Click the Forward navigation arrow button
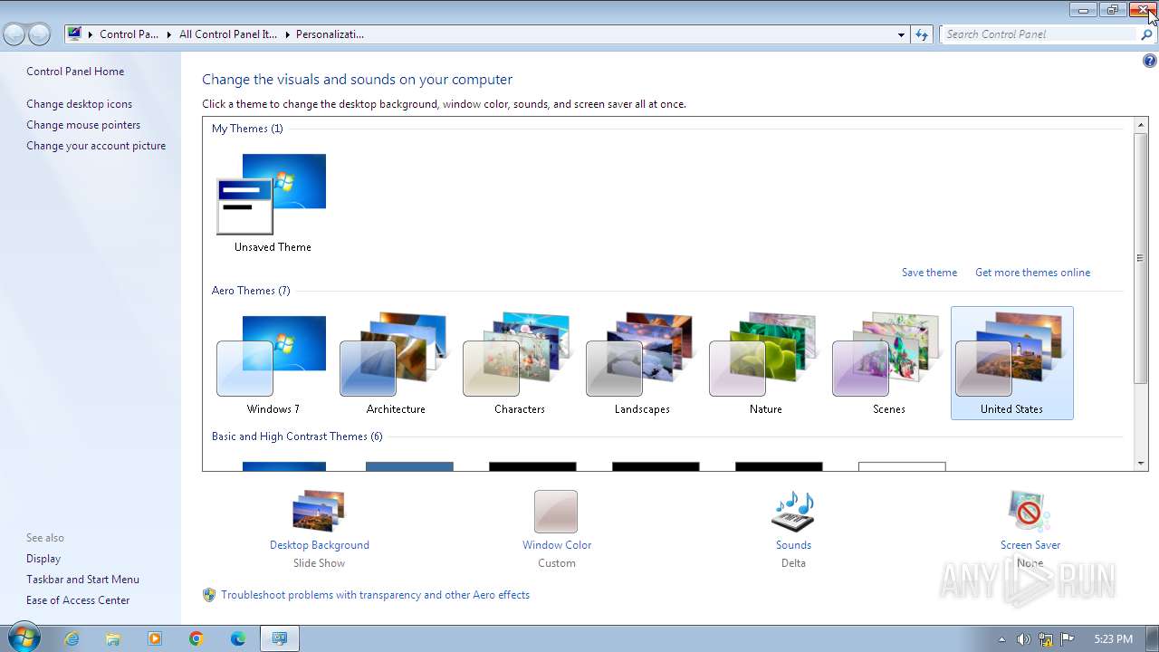The image size is (1159, 652). 39,34
